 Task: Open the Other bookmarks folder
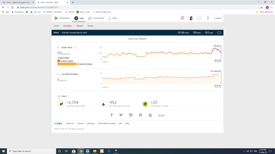[265, 12]
